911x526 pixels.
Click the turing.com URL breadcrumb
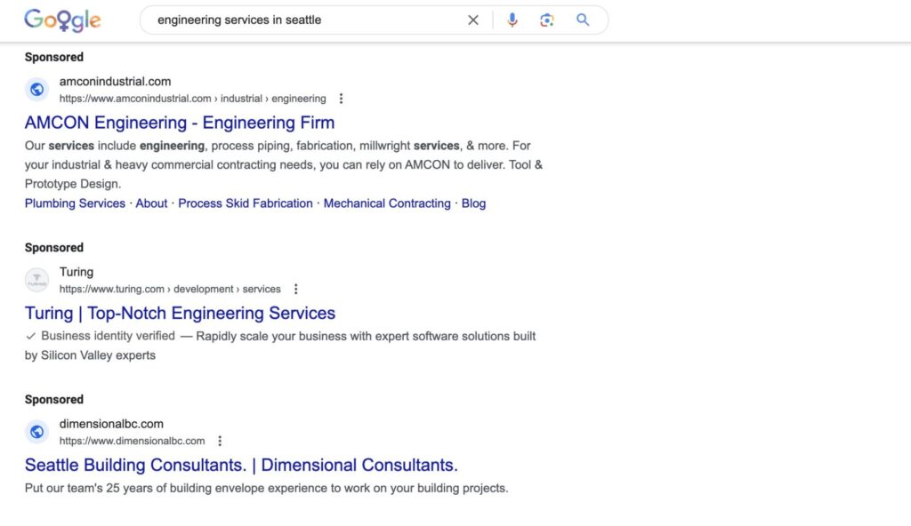click(x=170, y=289)
